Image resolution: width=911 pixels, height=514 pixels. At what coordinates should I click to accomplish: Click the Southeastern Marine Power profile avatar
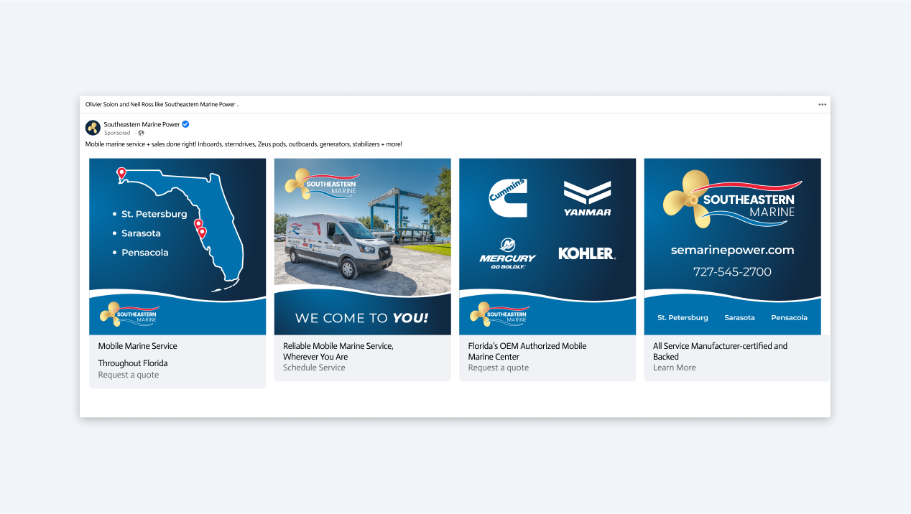coord(93,128)
